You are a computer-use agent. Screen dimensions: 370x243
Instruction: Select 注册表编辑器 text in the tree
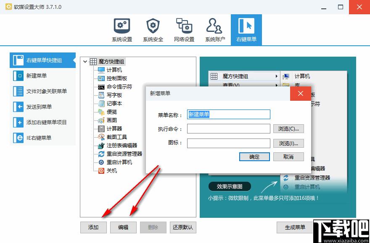[x=122, y=146]
